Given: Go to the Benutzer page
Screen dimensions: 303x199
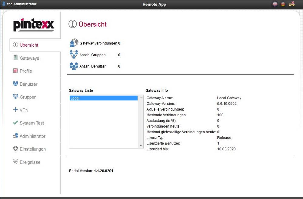Looking at the screenshot, I should tap(28, 84).
